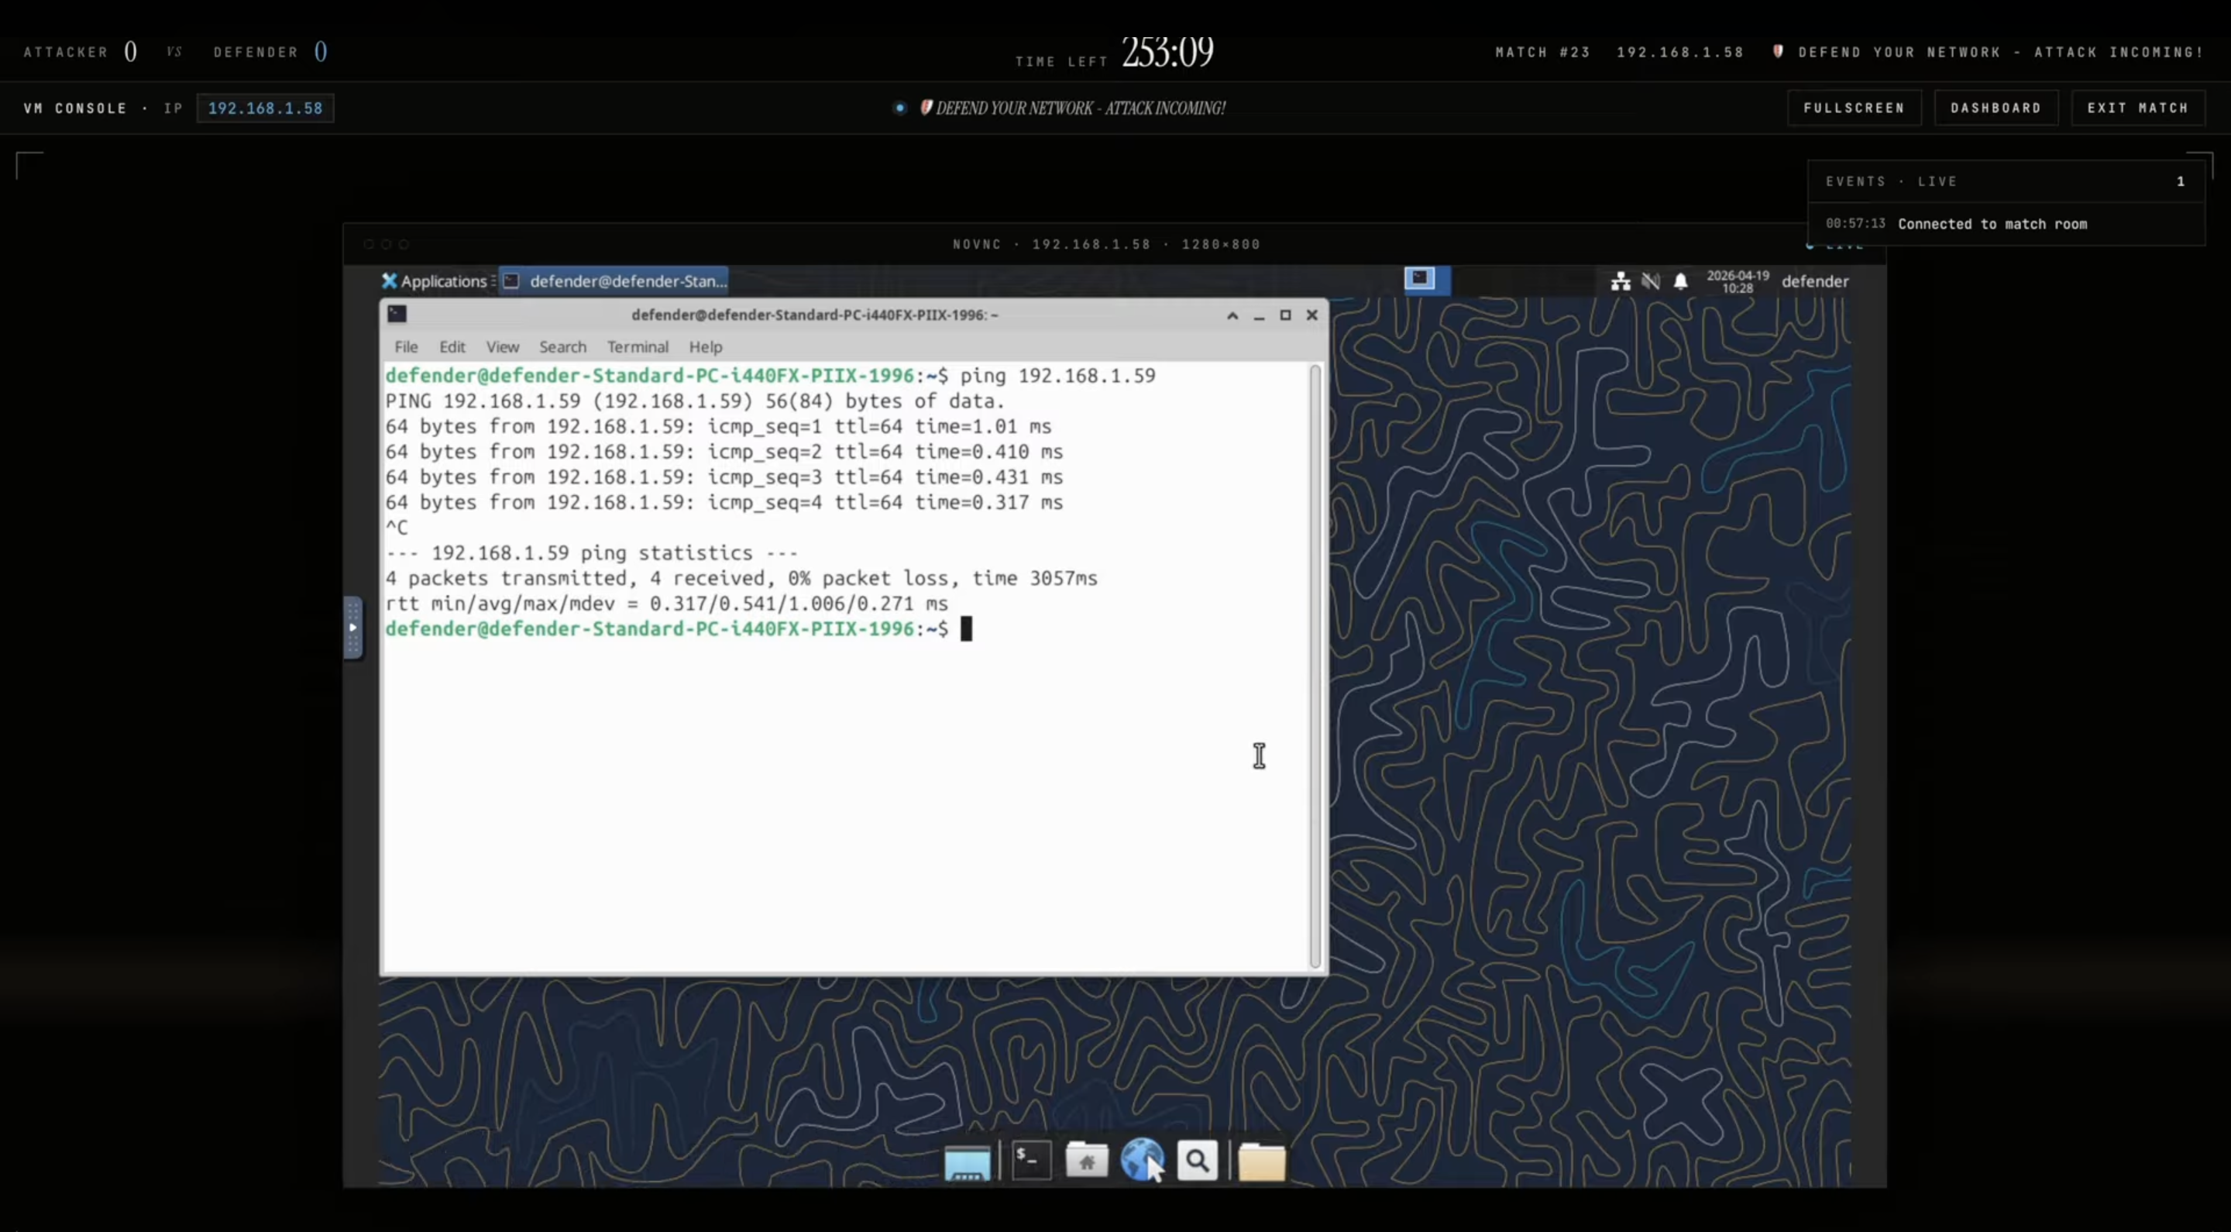Screen dimensions: 2231x1232
Task: Open the files folder dock icon
Action: point(1261,1163)
